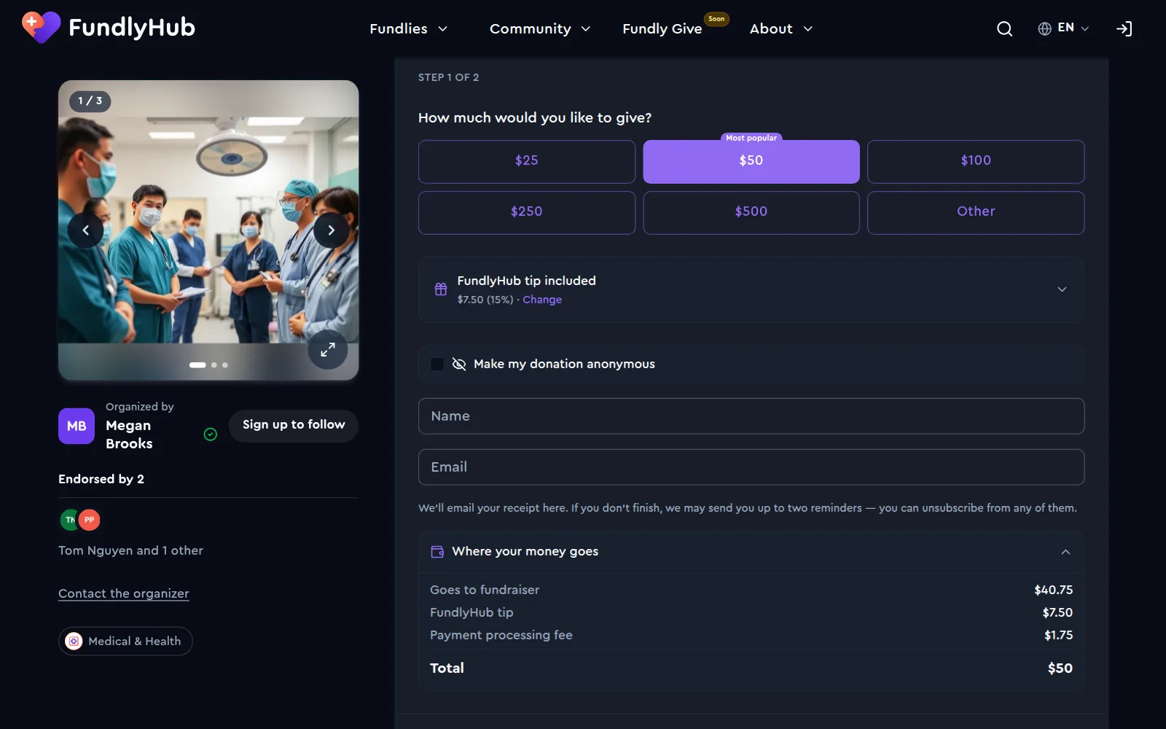
Task: Go to previous carousel photo
Action: click(85, 230)
